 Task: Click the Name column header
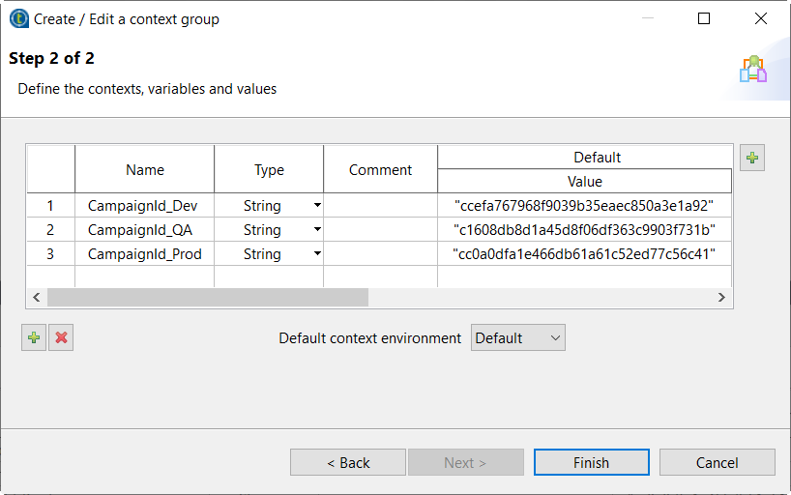point(145,169)
